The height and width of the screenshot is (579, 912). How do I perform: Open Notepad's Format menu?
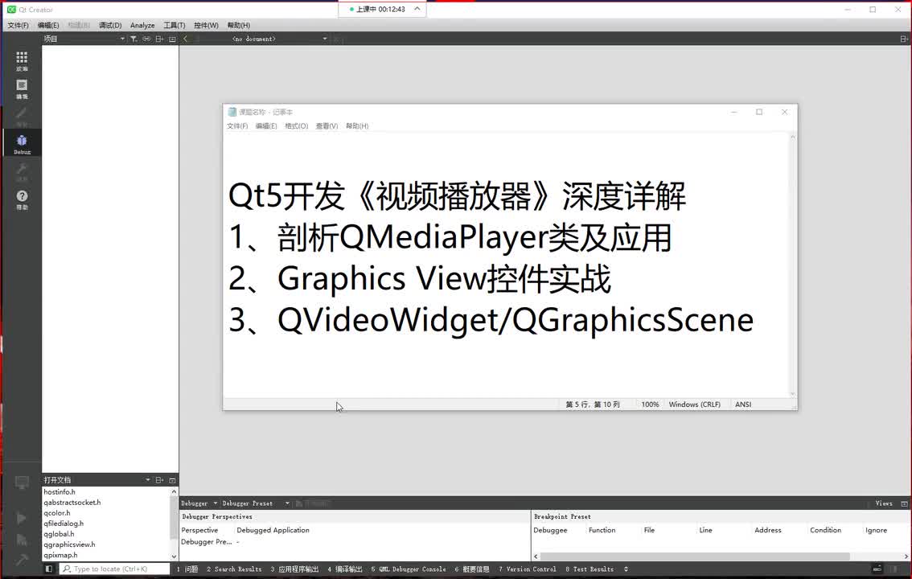(297, 126)
